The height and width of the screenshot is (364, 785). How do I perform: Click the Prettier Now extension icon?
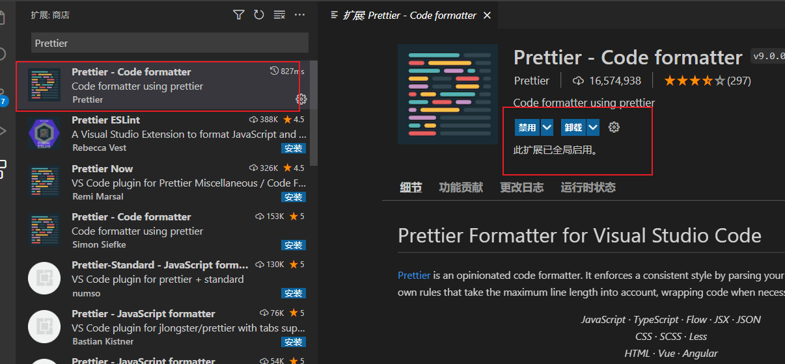[44, 183]
